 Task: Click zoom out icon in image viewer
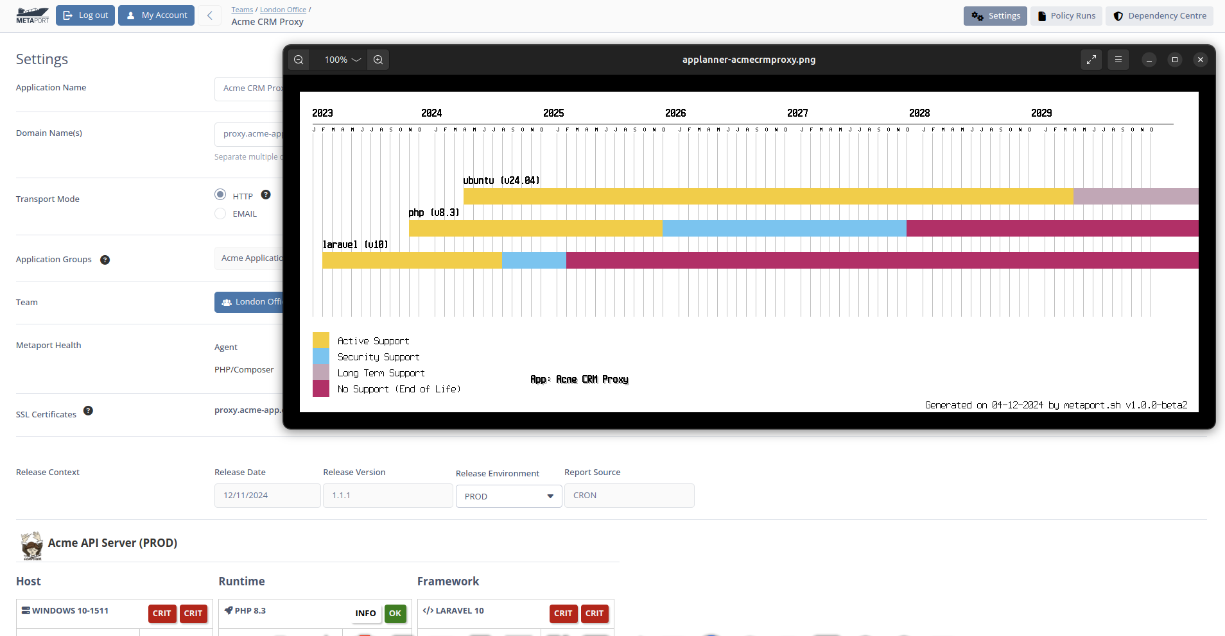click(299, 60)
